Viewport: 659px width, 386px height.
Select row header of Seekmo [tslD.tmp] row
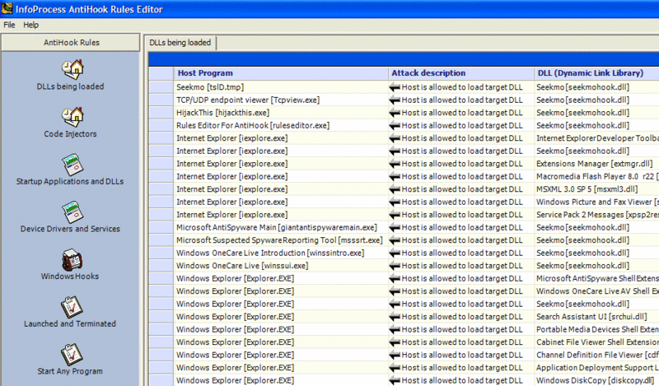click(x=161, y=87)
